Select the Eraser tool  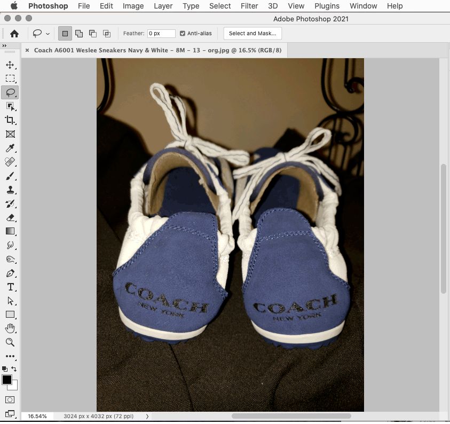(x=10, y=217)
